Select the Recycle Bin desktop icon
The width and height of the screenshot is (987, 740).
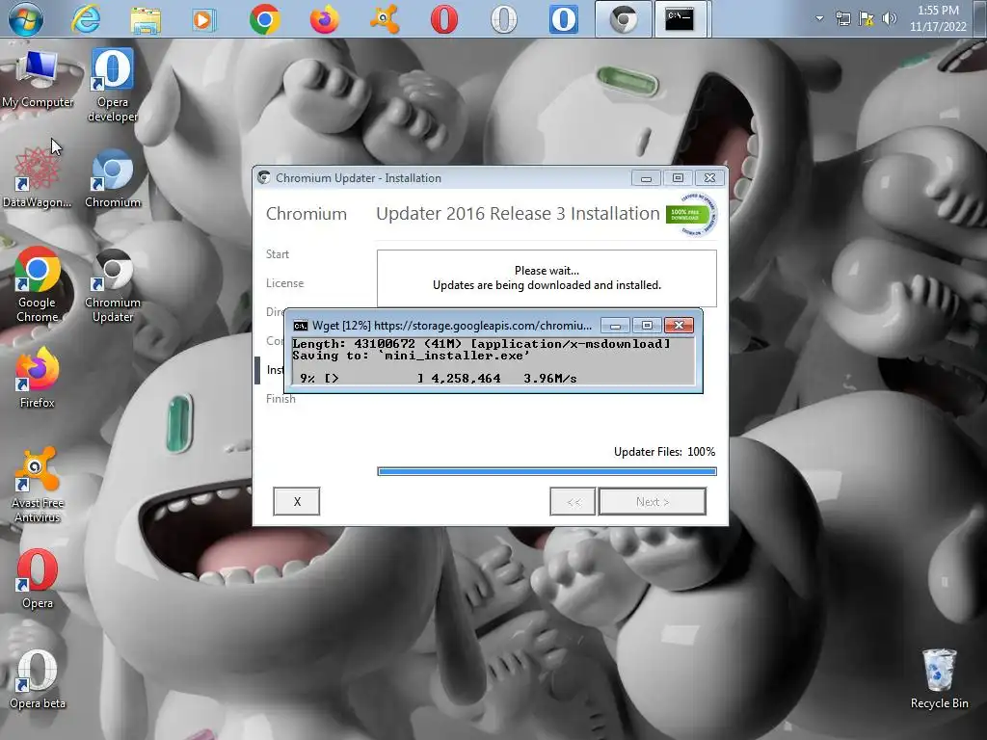tap(939, 679)
